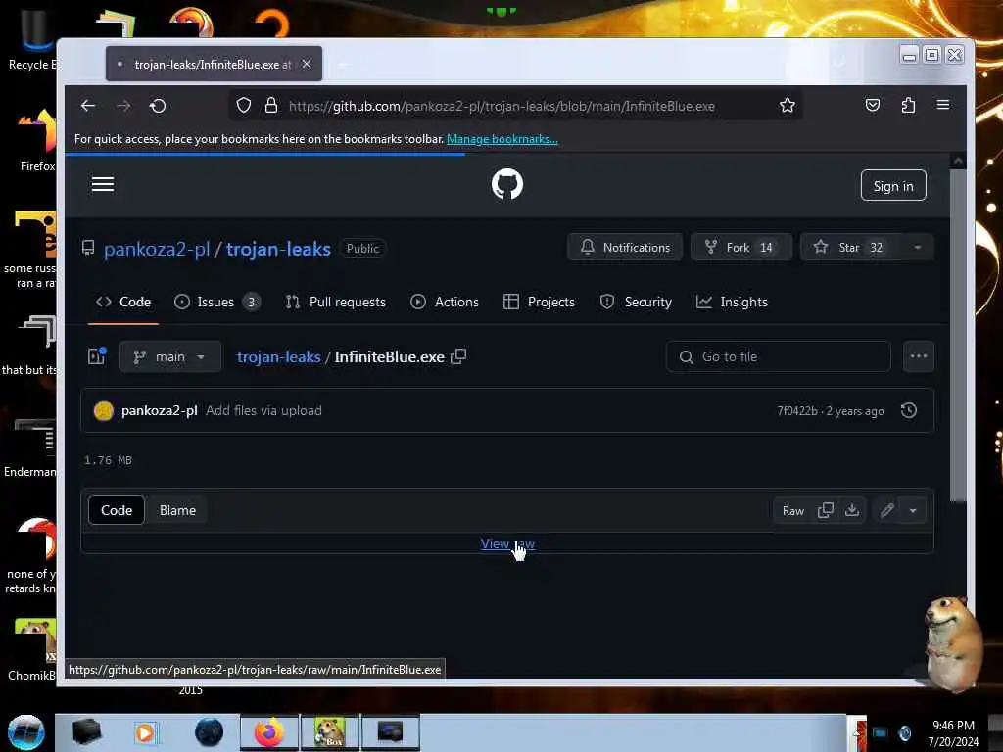Viewport: 1003px width, 752px height.
Task: Focus the Go to file search field
Action: (779, 356)
